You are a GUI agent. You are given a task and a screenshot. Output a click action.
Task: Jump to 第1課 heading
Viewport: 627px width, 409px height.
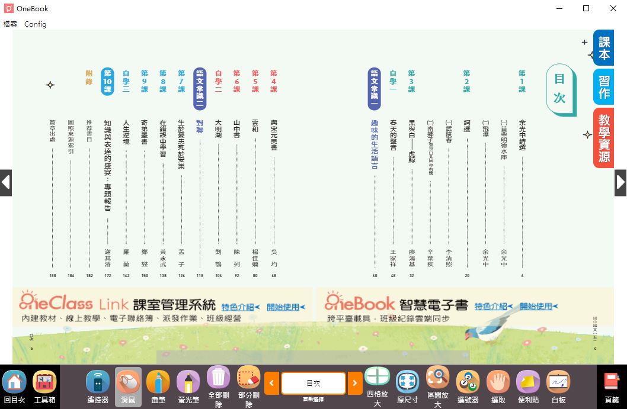point(522,81)
